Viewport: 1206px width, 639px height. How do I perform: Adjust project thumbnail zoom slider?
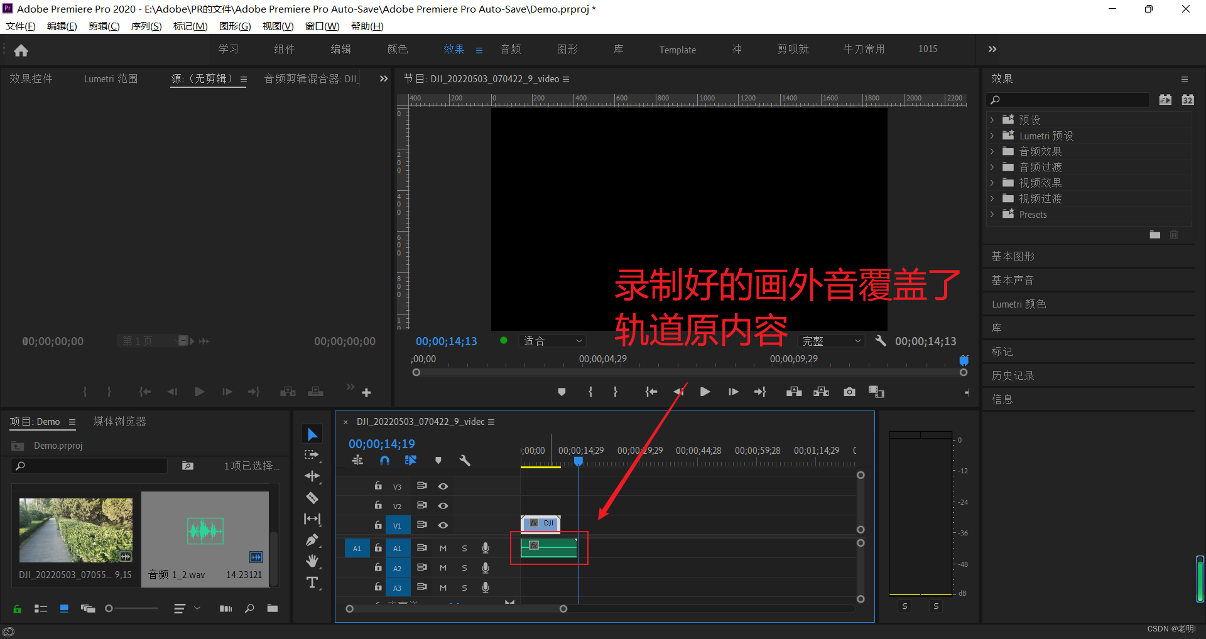pyautogui.click(x=109, y=608)
